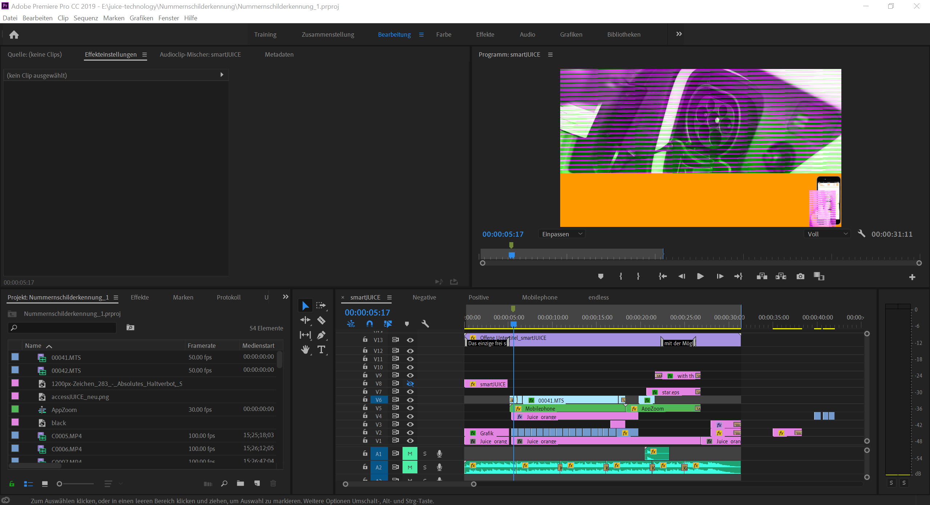The height and width of the screenshot is (505, 930).
Task: Open the Metadaten tab
Action: pyautogui.click(x=279, y=54)
